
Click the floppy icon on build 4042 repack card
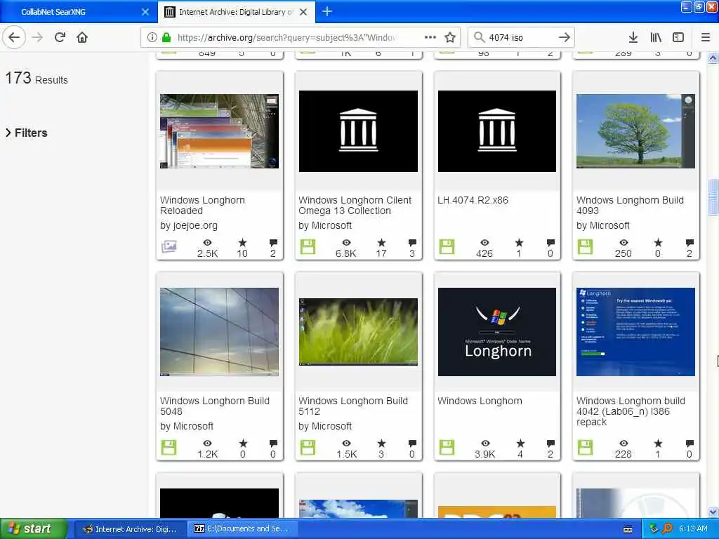(585, 447)
